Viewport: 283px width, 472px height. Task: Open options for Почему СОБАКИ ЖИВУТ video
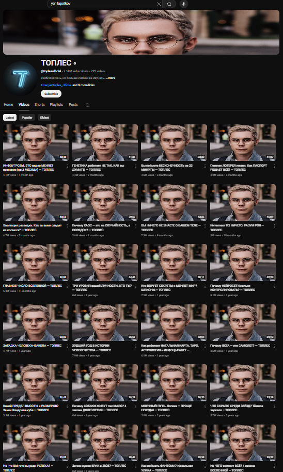tap(136, 406)
